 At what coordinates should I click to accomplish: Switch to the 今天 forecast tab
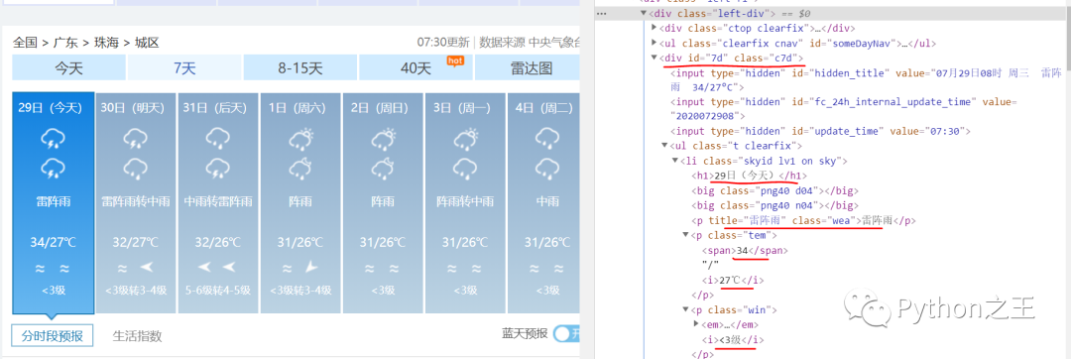click(68, 68)
